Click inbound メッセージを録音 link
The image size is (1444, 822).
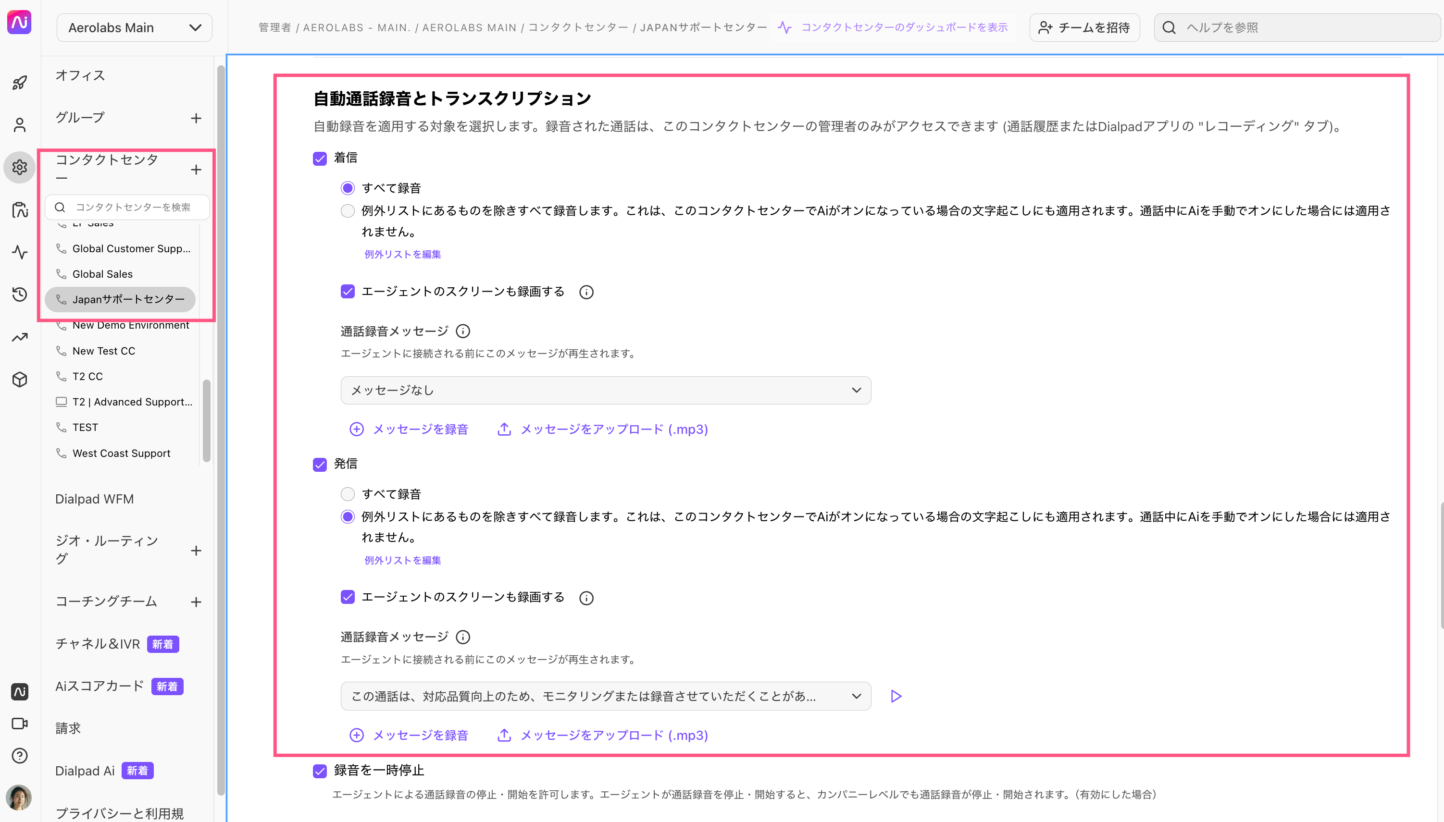(x=409, y=429)
